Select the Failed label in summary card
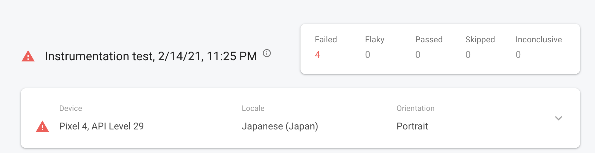 point(326,40)
